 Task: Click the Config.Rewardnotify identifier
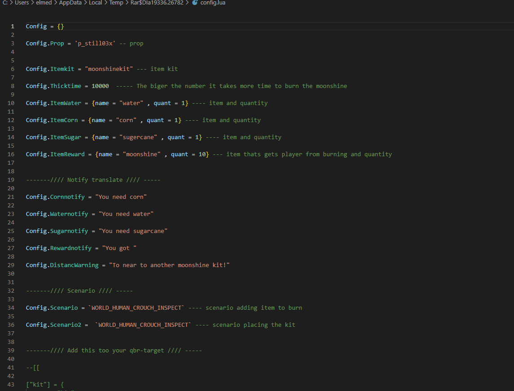(59, 248)
